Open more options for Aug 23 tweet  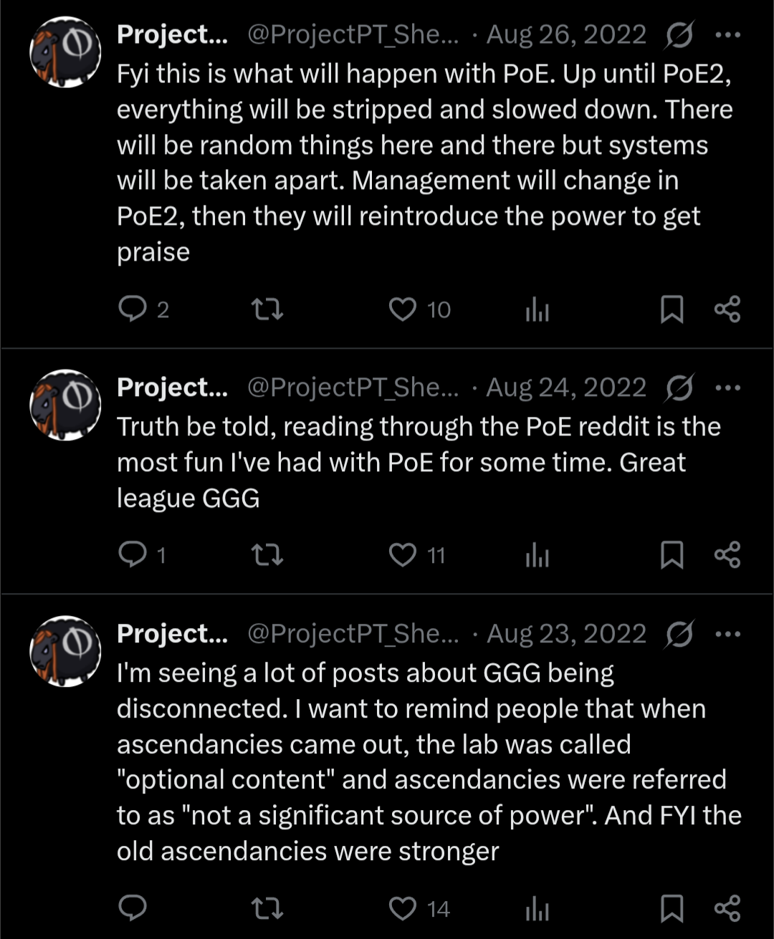[728, 634]
